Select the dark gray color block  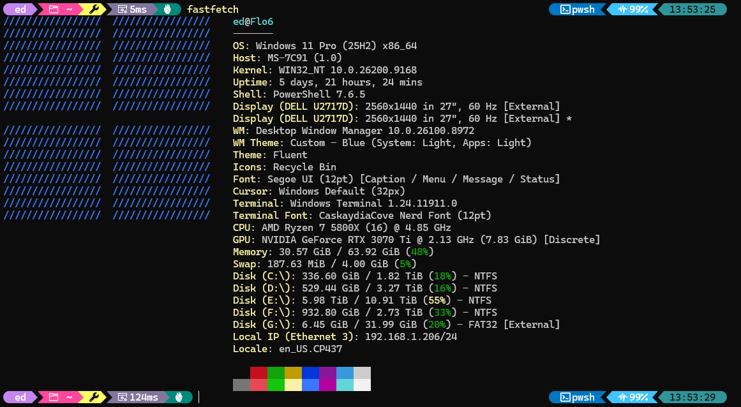pos(241,385)
